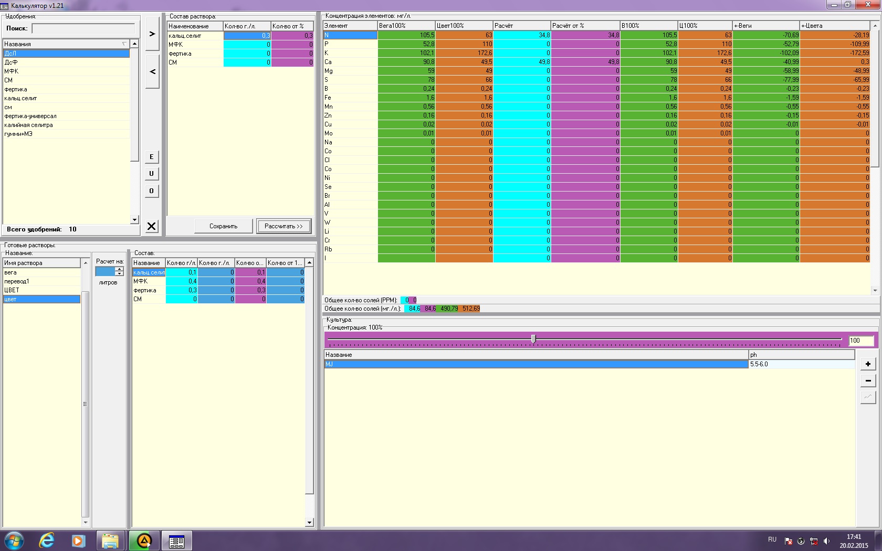Select ДсФ in the fertilizer list
882x551 pixels.
(x=66, y=62)
